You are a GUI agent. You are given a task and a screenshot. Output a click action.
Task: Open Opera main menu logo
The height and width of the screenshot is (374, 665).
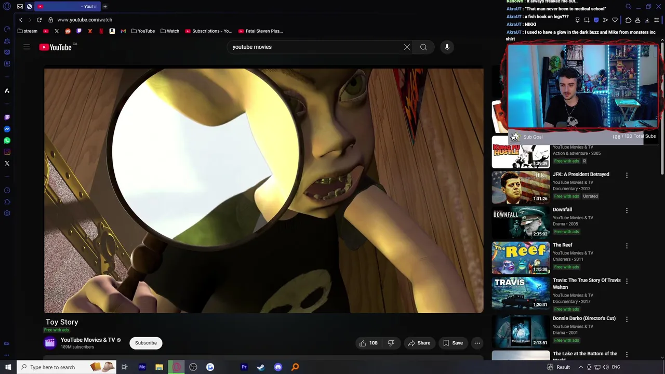[7, 6]
